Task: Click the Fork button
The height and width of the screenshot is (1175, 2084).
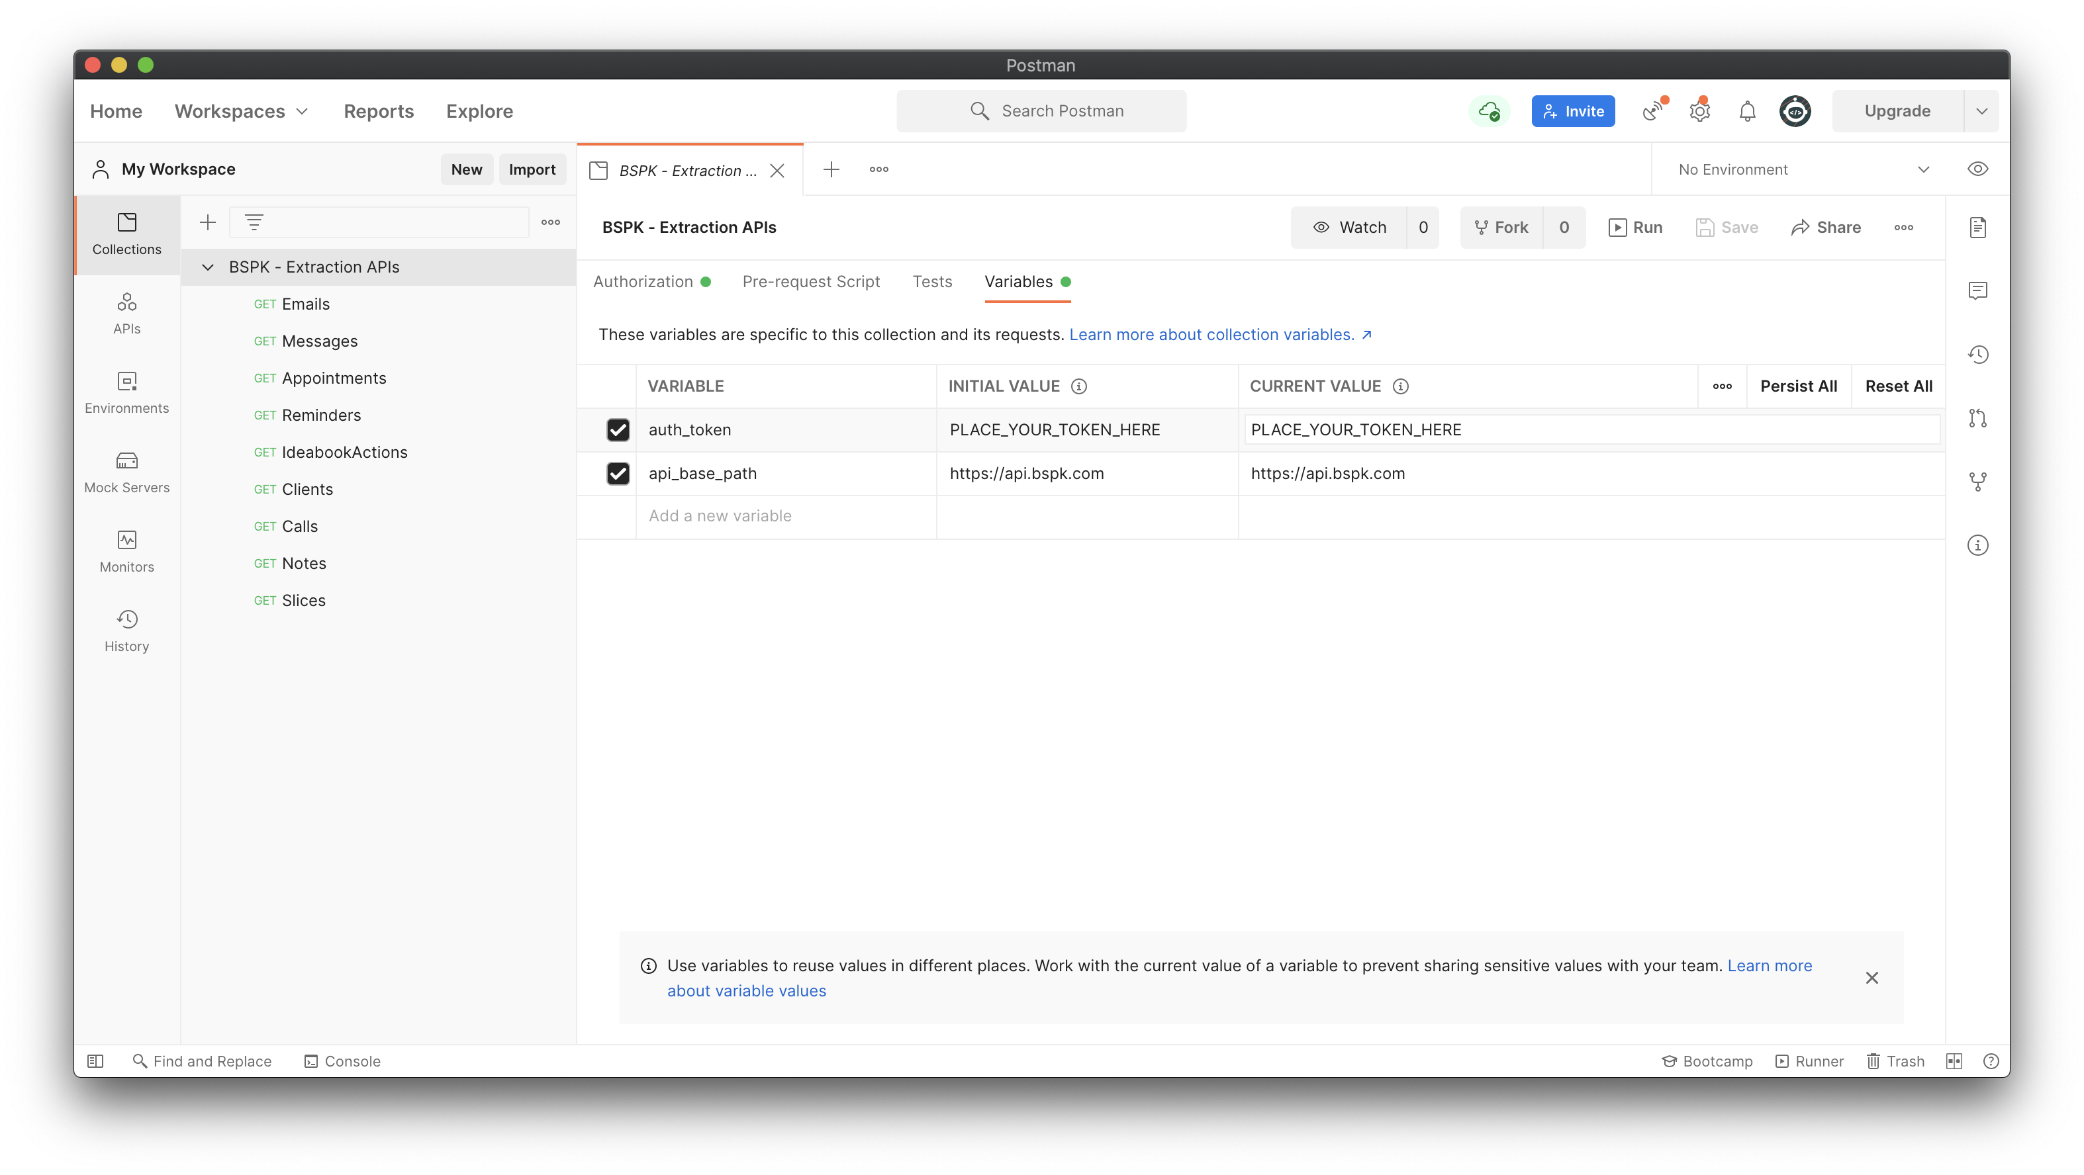Action: (x=1501, y=227)
